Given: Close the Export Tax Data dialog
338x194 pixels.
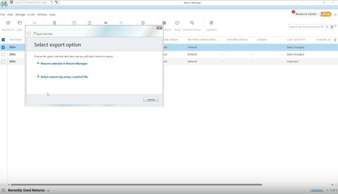Looking at the screenshot, I should pyautogui.click(x=159, y=28).
